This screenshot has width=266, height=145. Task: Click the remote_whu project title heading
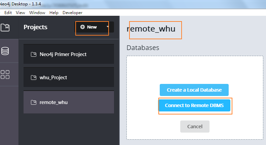coord(151,29)
